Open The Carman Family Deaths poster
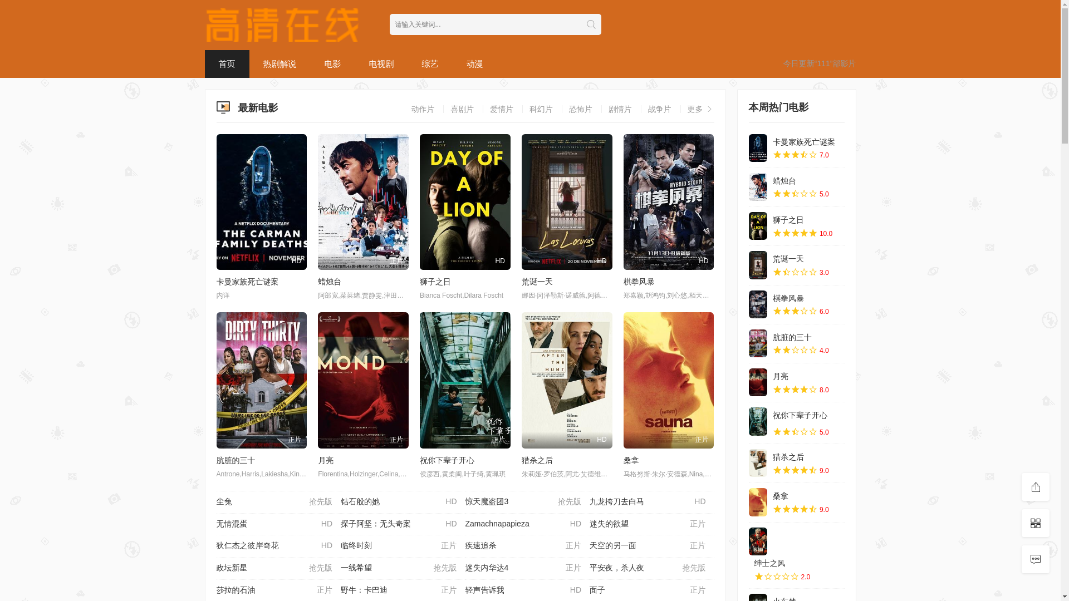1069x601 pixels. pos(261,202)
